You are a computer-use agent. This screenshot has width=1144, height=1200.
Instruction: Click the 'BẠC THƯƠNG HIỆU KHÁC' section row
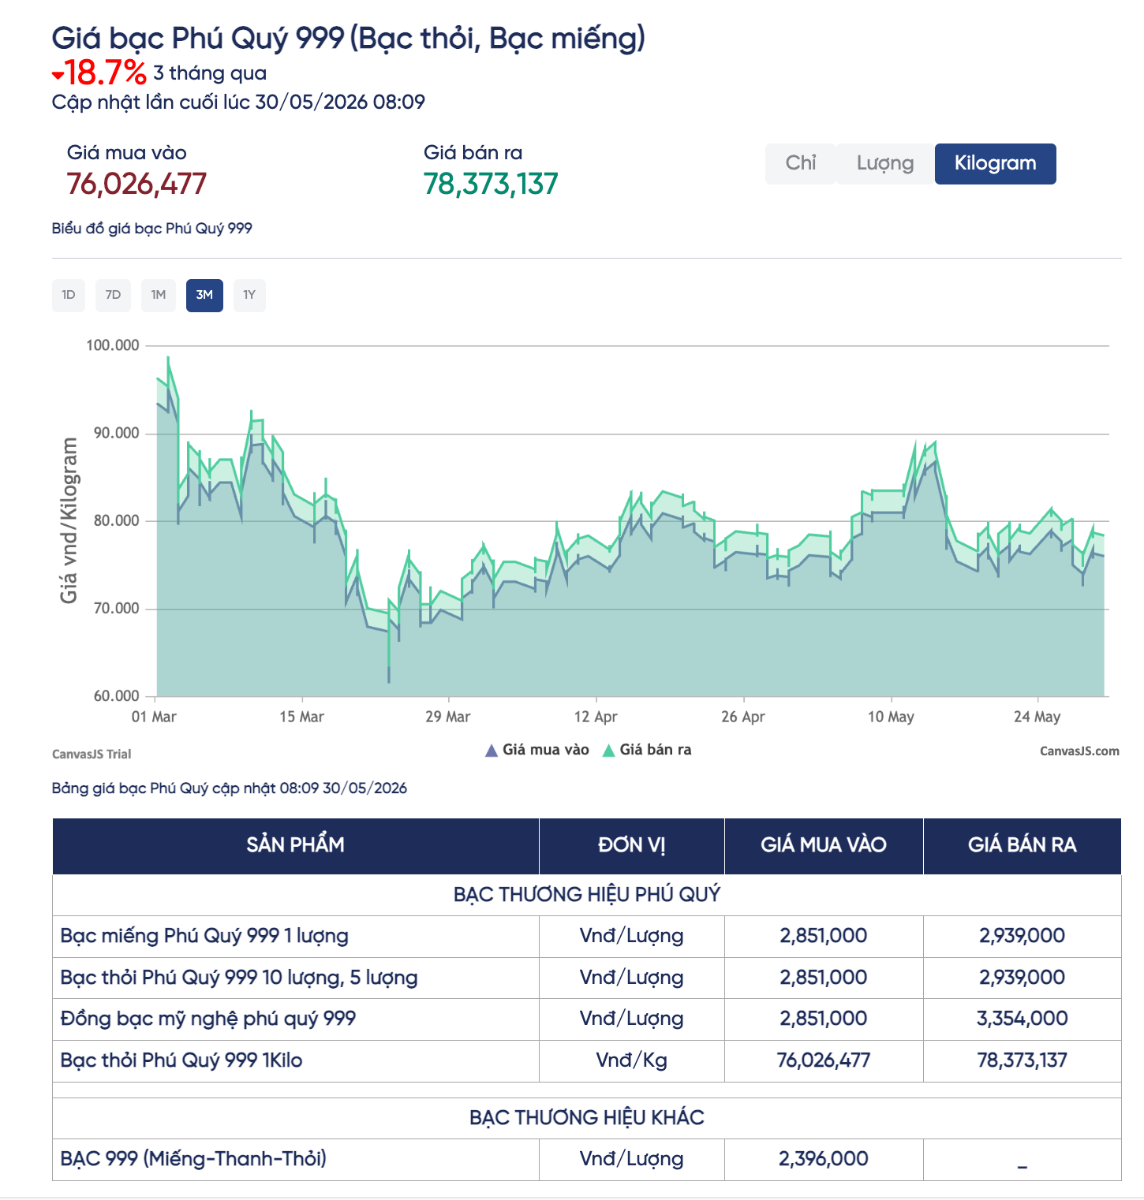coord(587,1118)
